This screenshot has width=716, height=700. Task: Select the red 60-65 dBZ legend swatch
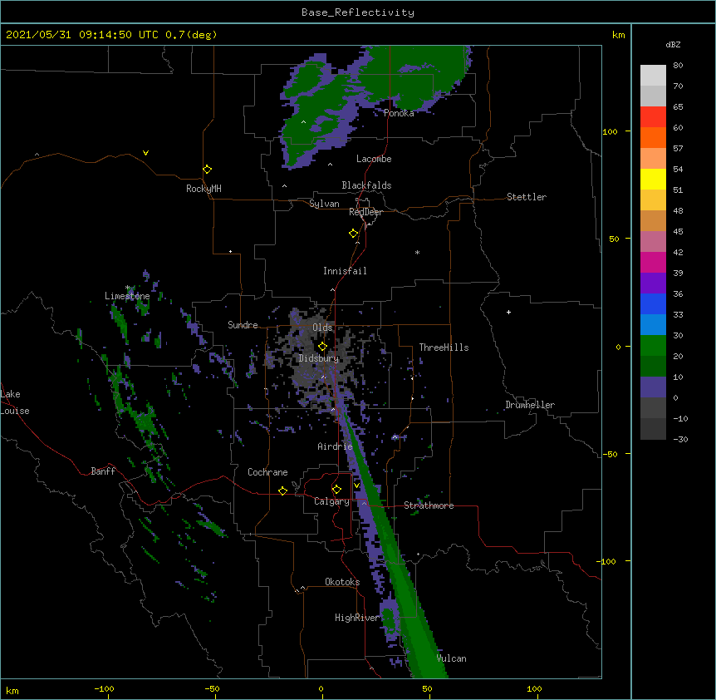tap(653, 116)
